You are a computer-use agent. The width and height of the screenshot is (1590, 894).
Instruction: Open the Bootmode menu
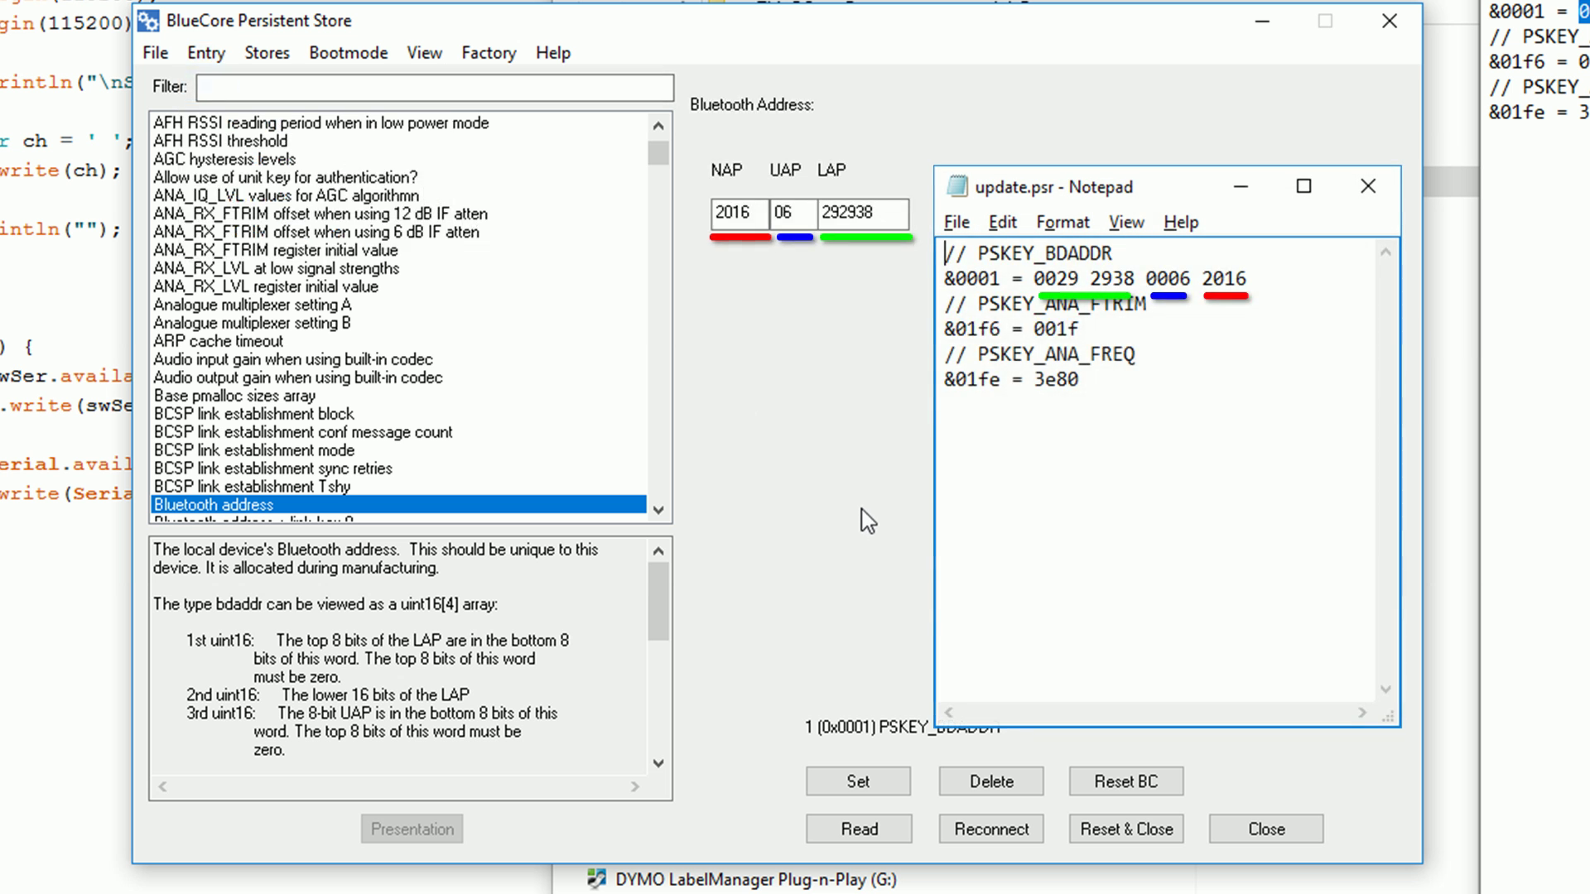coord(348,52)
